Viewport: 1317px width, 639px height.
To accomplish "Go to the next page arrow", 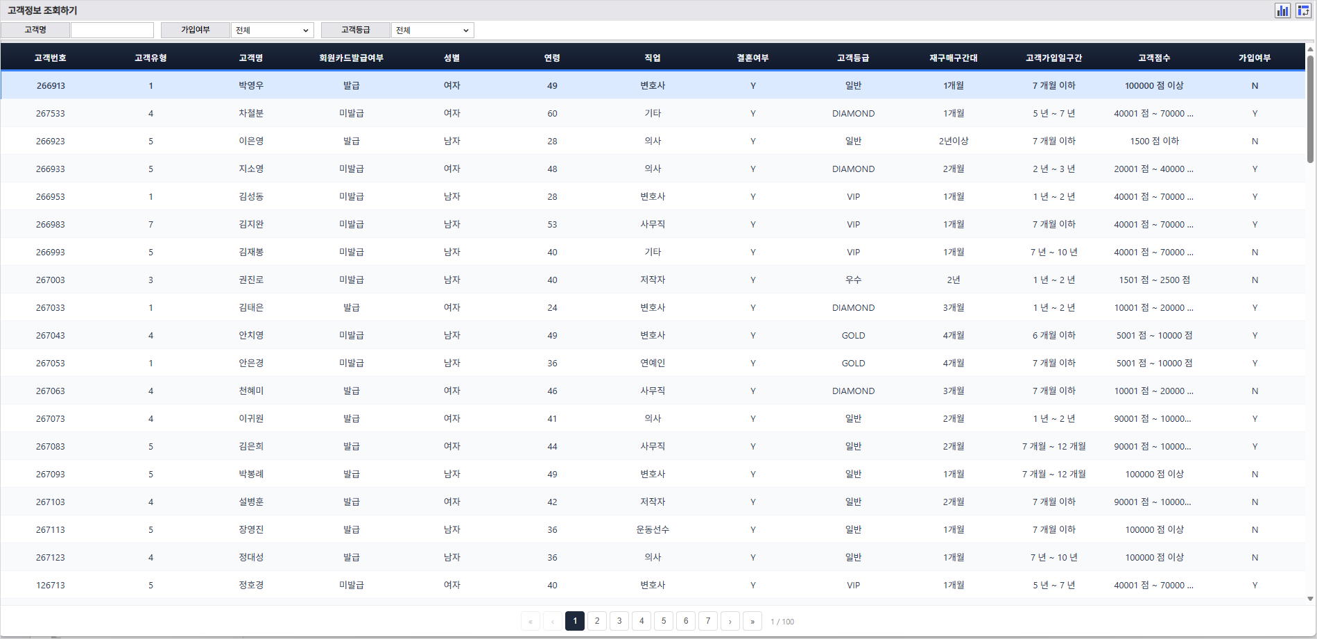I will click(730, 621).
